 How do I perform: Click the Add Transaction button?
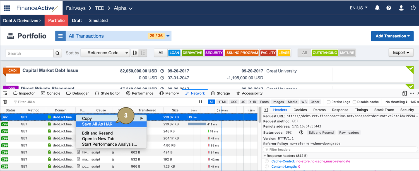392,36
